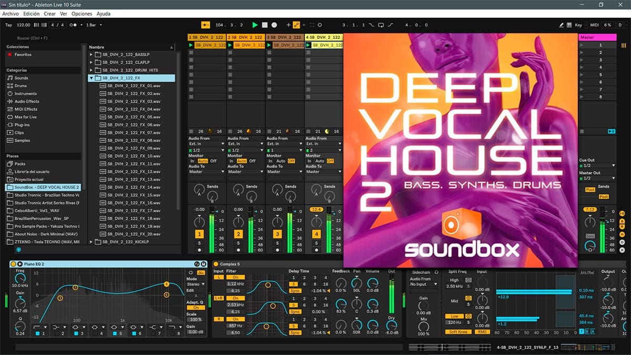This screenshot has height=355, width=631.
Task: Select SB_DVH_2_122_FX_05.wav sample
Action: point(130,117)
